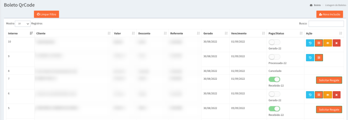The width and height of the screenshot is (348, 120).
Task: Open the QR code for boleto 9
Action: 319,58
